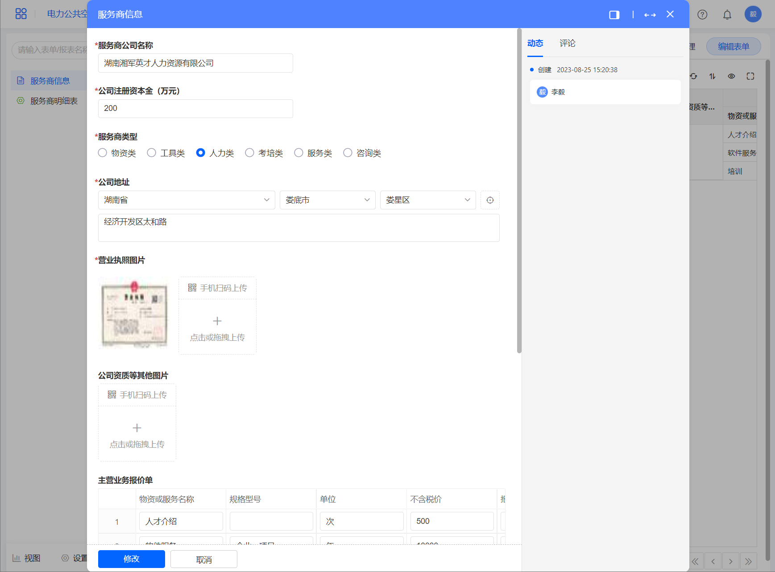This screenshot has height=572, width=775.
Task: Click the fullscreen icon in table toolbar
Action: (x=750, y=76)
